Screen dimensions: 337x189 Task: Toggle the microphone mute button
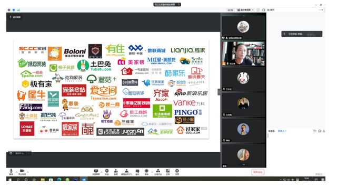[11, 172]
